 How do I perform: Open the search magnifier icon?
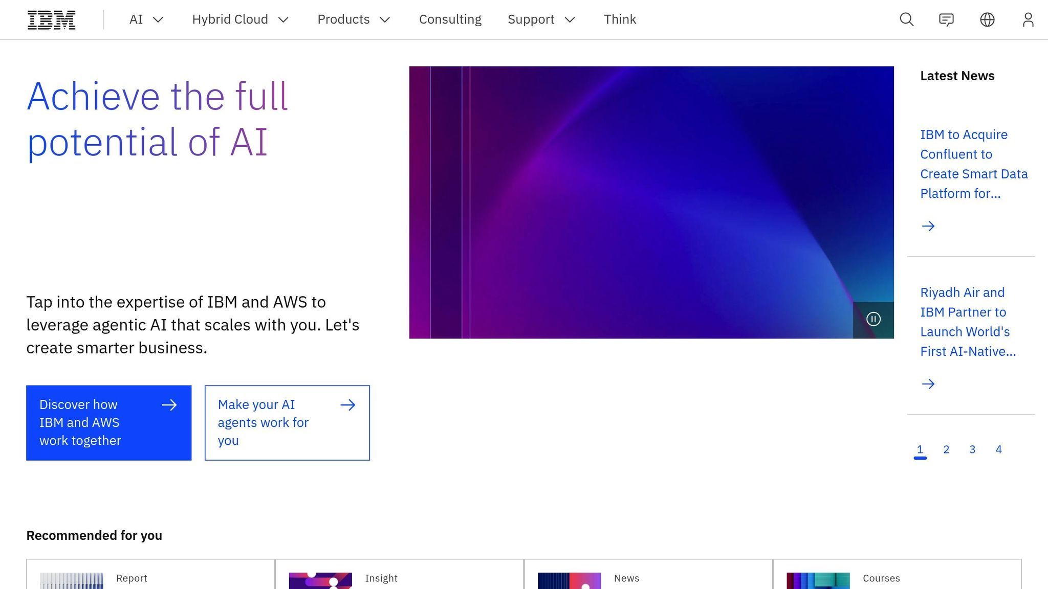(x=906, y=19)
